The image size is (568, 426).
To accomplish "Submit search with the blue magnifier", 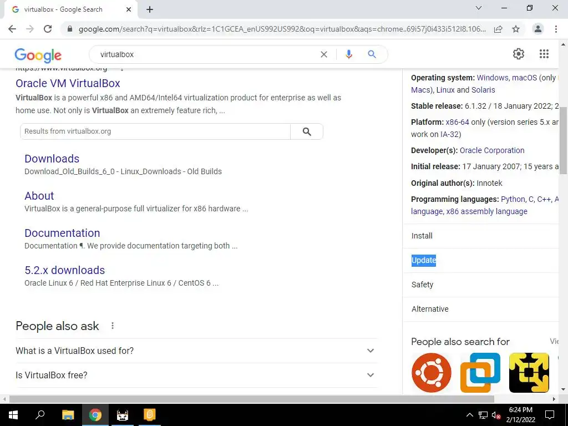I will click(x=372, y=54).
